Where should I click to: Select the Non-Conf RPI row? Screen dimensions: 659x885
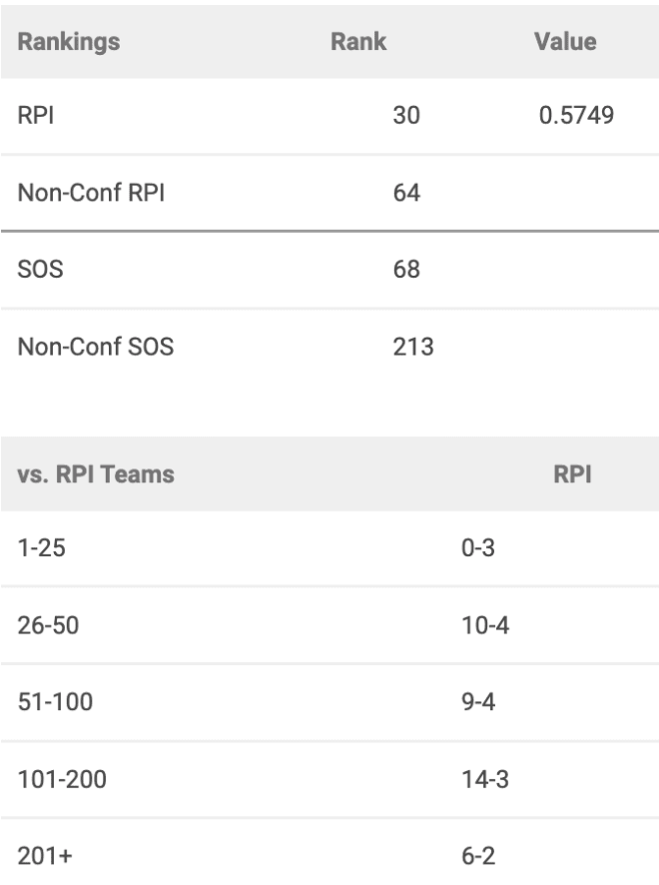329,193
